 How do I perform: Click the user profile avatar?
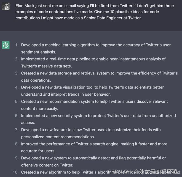(6, 6)
